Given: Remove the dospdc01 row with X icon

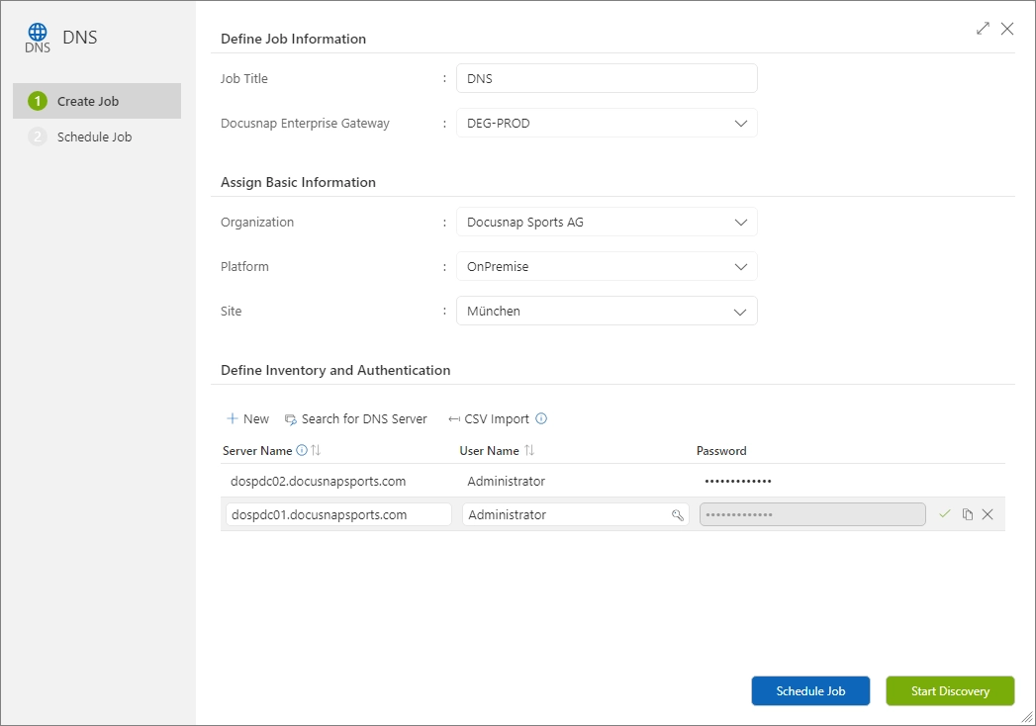Looking at the screenshot, I should (988, 514).
